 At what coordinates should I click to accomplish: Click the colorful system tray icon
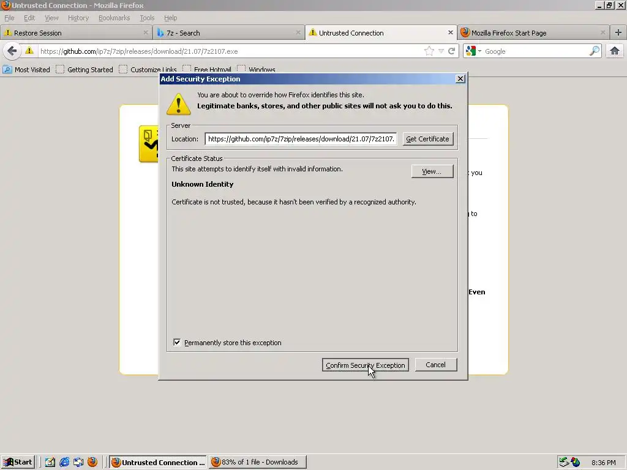576,462
